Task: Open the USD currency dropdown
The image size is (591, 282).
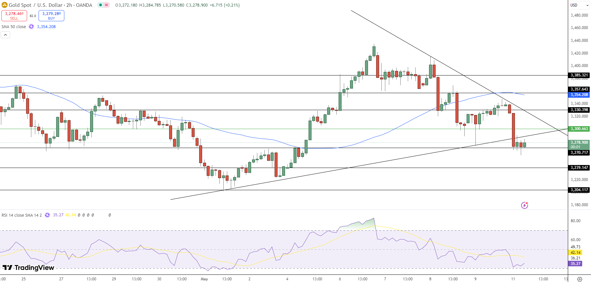Action: tap(579, 5)
